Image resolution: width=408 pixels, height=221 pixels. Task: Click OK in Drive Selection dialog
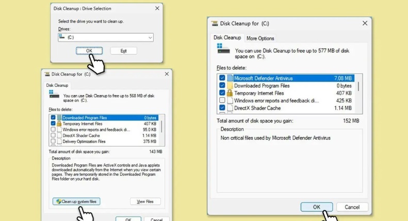[89, 51]
